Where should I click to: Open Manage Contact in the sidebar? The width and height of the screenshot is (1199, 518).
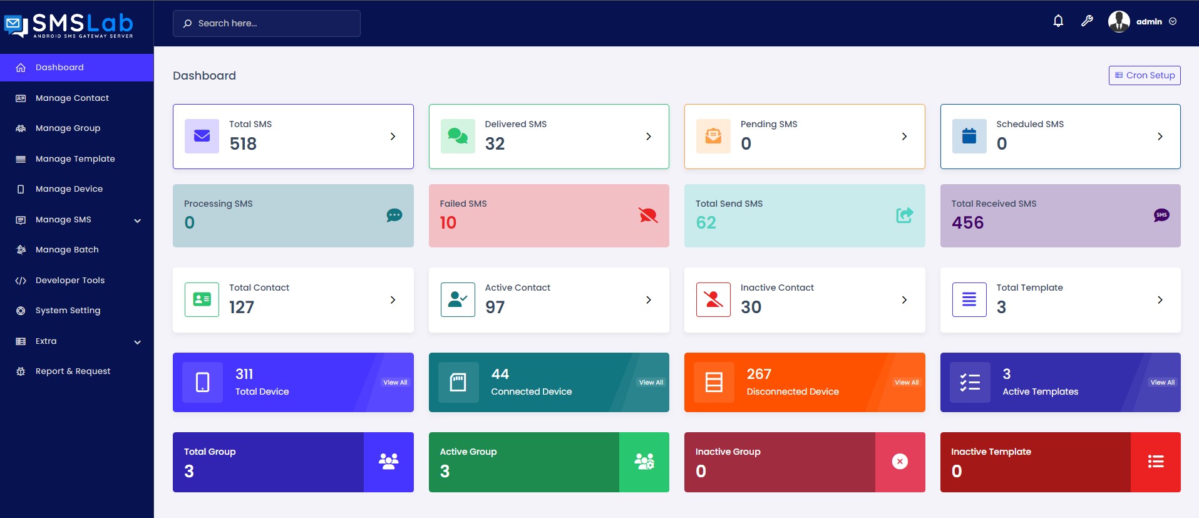(72, 98)
